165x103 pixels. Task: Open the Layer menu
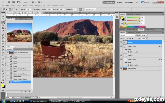click(x=19, y=6)
